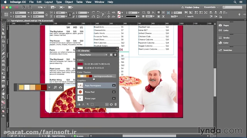
Task: Select the Gradient Swatch tool
Action: [x=3, y=77]
